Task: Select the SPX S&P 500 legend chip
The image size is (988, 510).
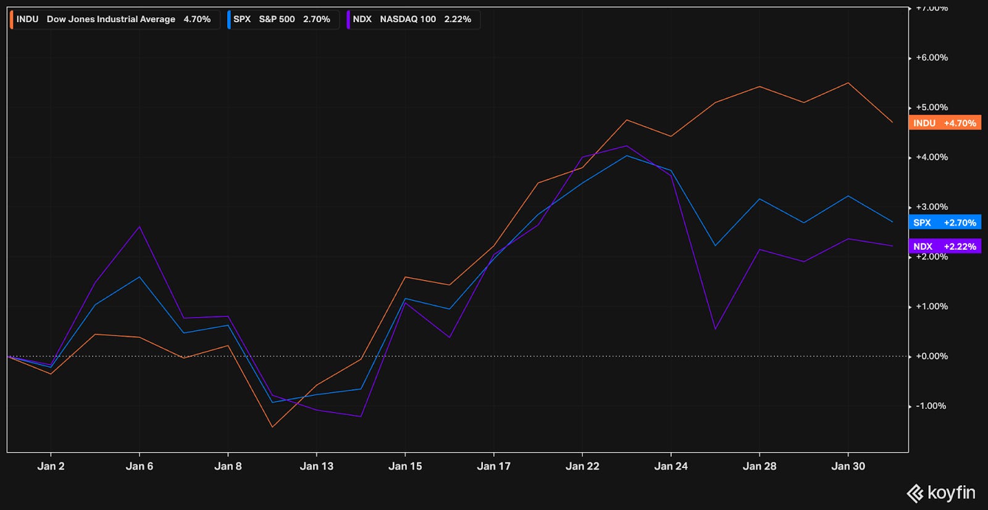Action: pyautogui.click(x=283, y=19)
